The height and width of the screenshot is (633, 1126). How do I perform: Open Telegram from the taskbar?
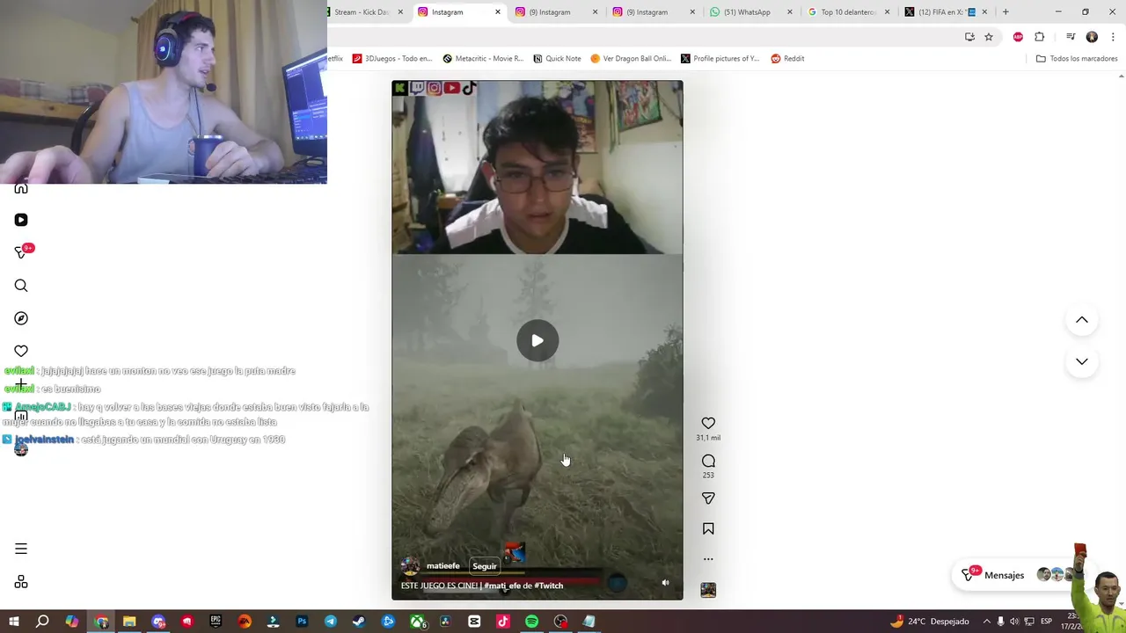pos(330,622)
